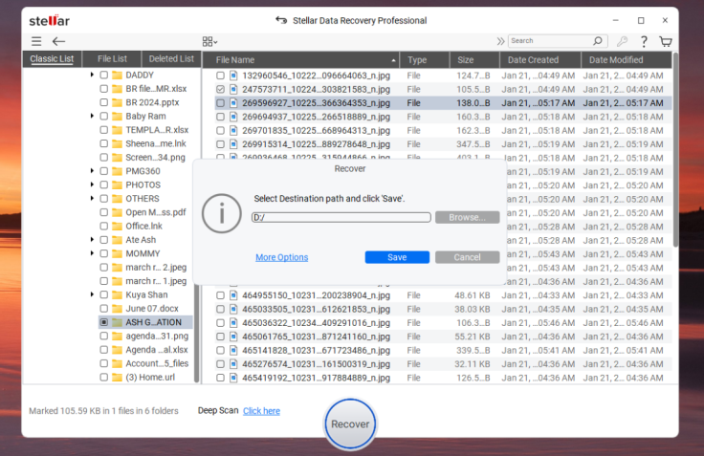Click the double chevron expand icon
The height and width of the screenshot is (456, 704).
click(500, 41)
